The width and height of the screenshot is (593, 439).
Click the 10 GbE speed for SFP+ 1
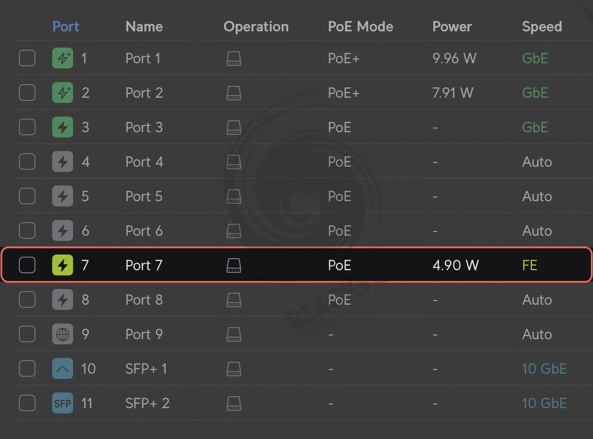click(544, 369)
